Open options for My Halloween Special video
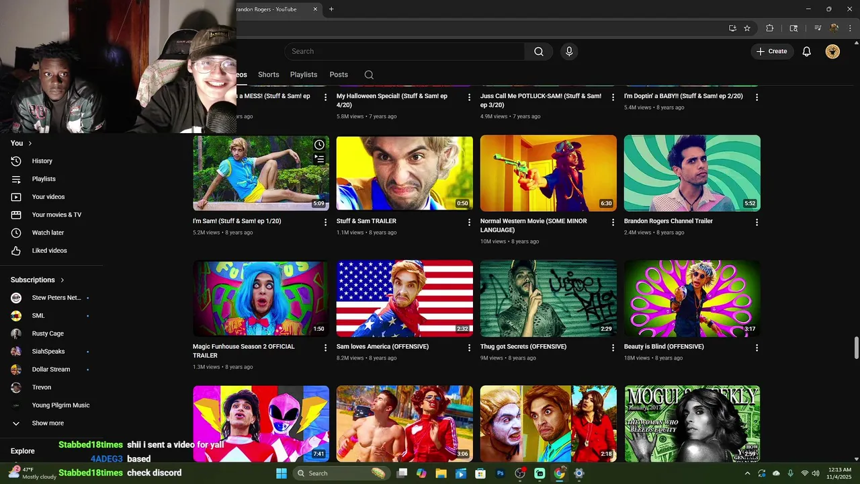This screenshot has height=484, width=860. (470, 97)
